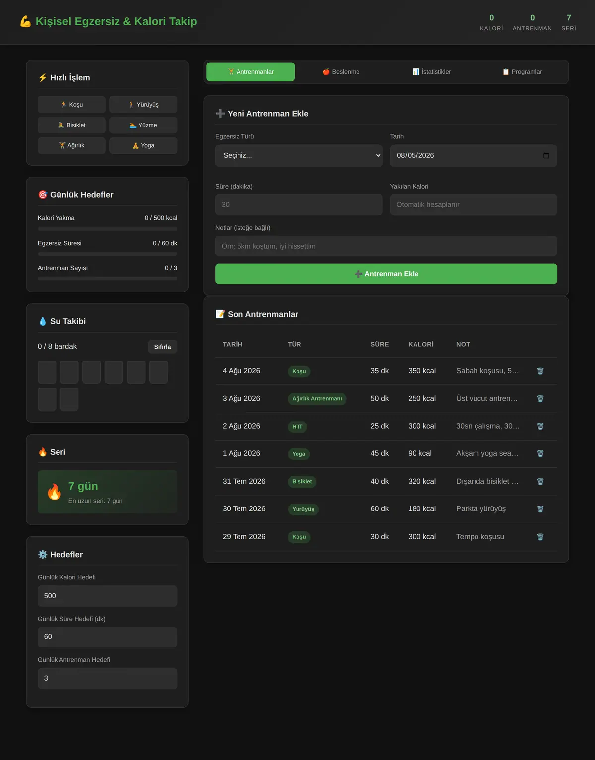
Task: Open the Egzersiz Türü dropdown
Action: [299, 155]
